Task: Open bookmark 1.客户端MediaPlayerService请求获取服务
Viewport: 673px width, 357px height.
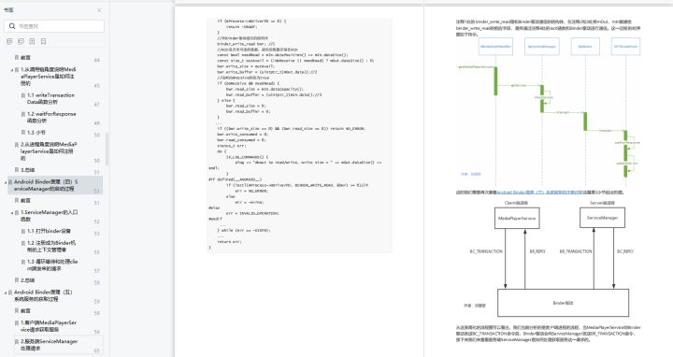Action: (x=49, y=326)
